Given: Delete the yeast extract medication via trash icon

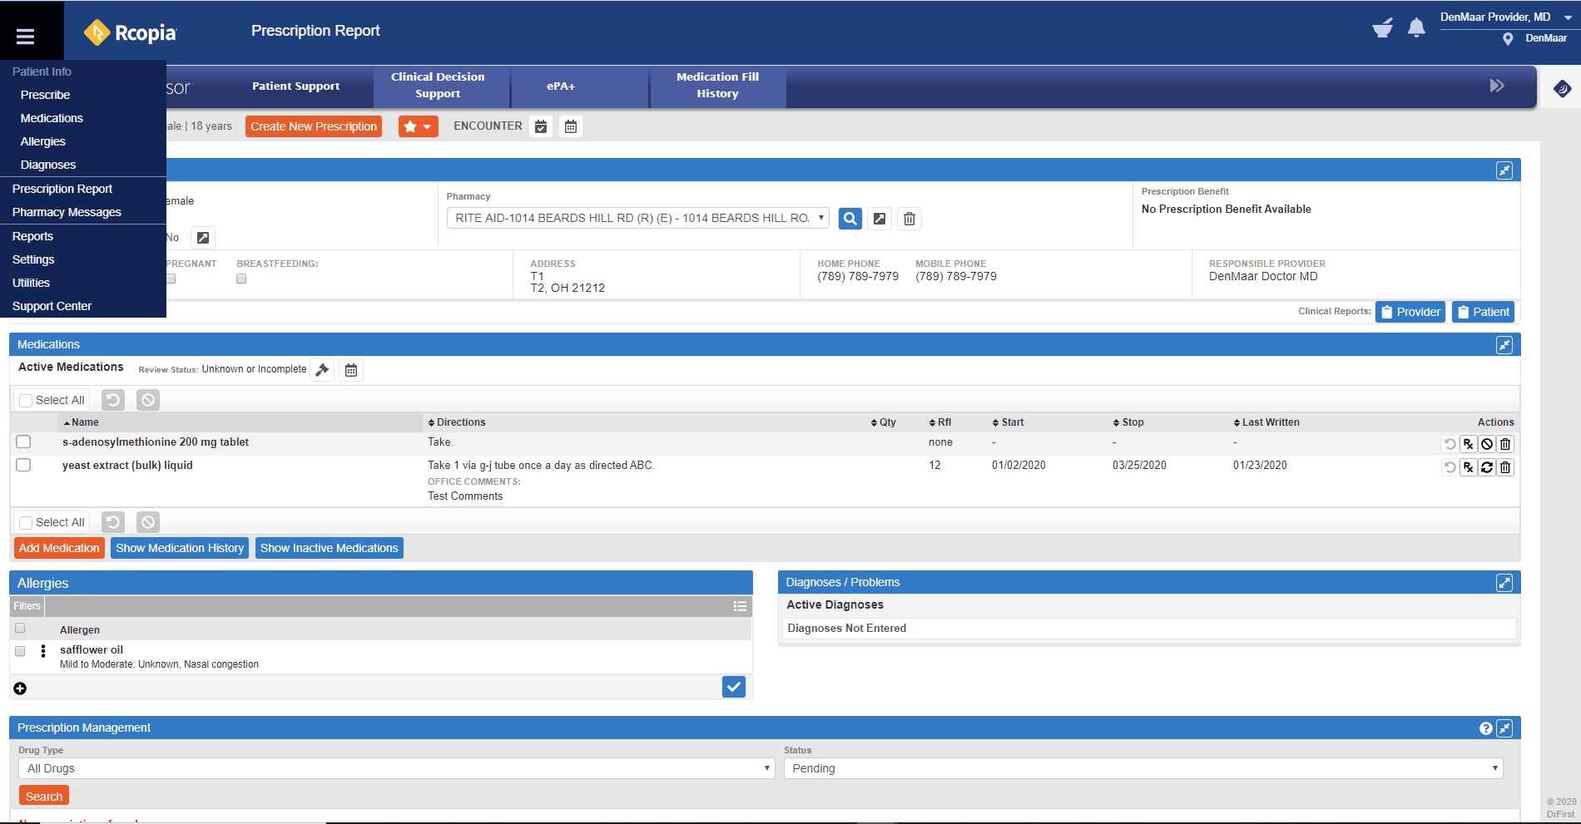Looking at the screenshot, I should pyautogui.click(x=1505, y=466).
